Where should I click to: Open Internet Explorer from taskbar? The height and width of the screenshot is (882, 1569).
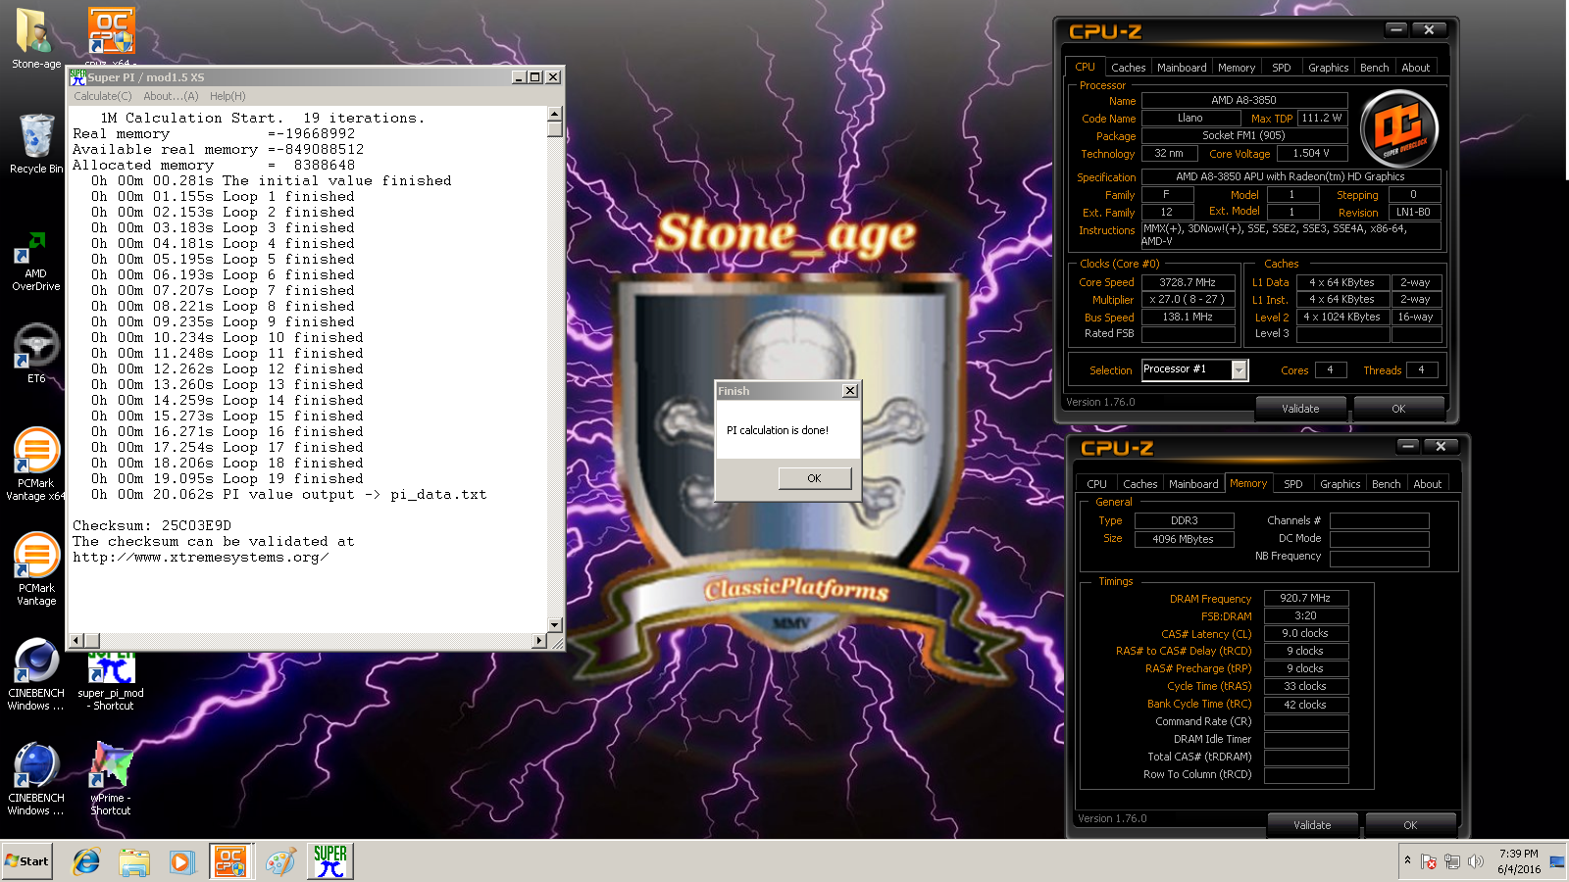coord(86,861)
